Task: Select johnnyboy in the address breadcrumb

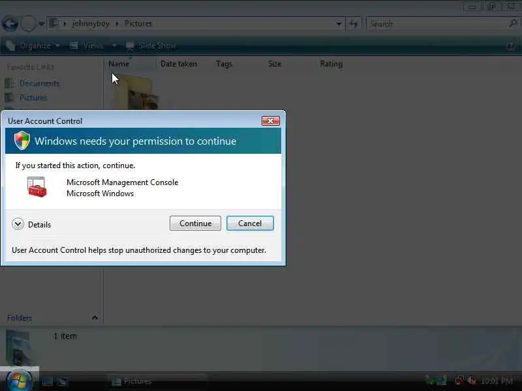Action: (91, 23)
